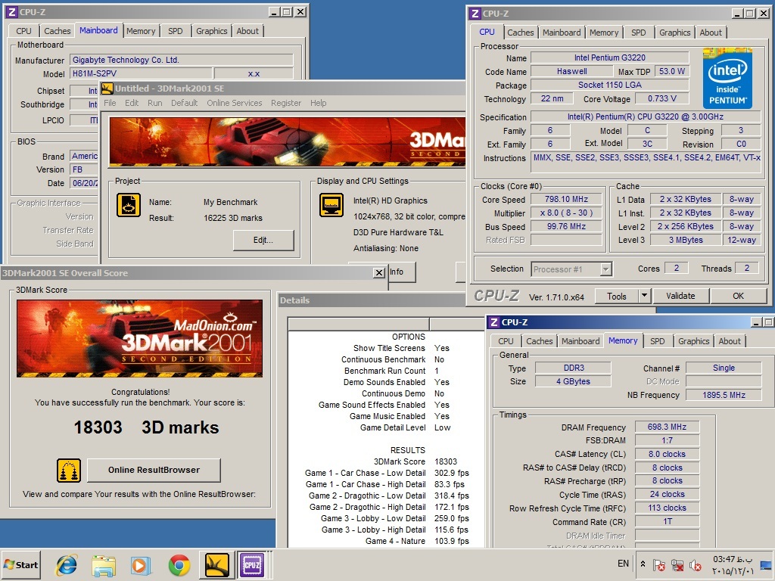Open SPD tab in the top-right CPU-Z window

point(639,33)
